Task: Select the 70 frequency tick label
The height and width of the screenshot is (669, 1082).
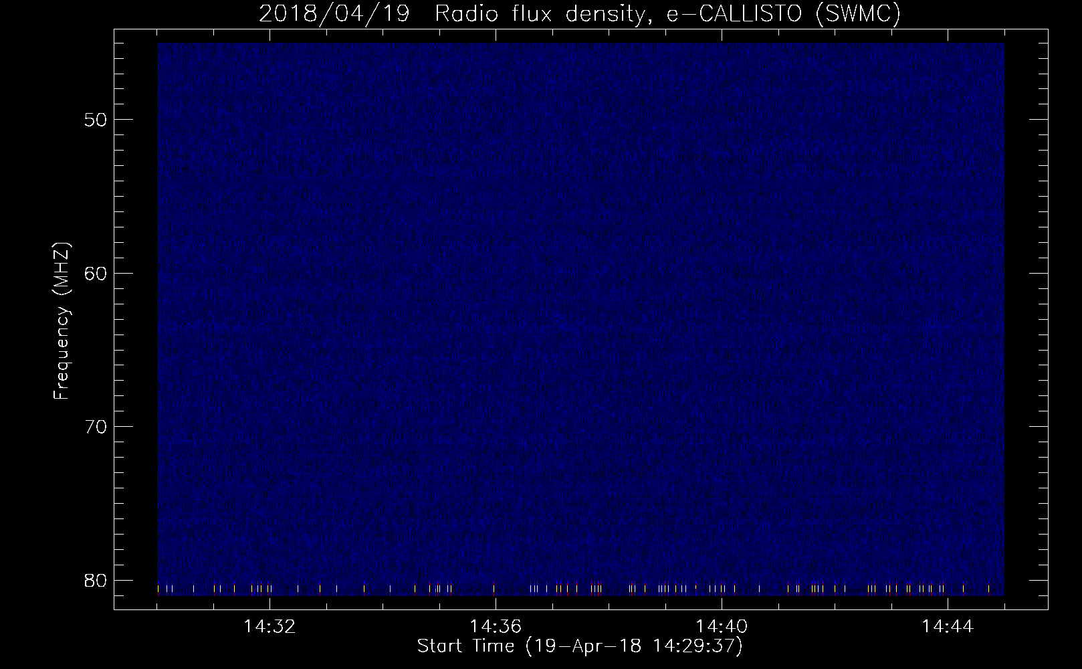Action: (x=94, y=426)
